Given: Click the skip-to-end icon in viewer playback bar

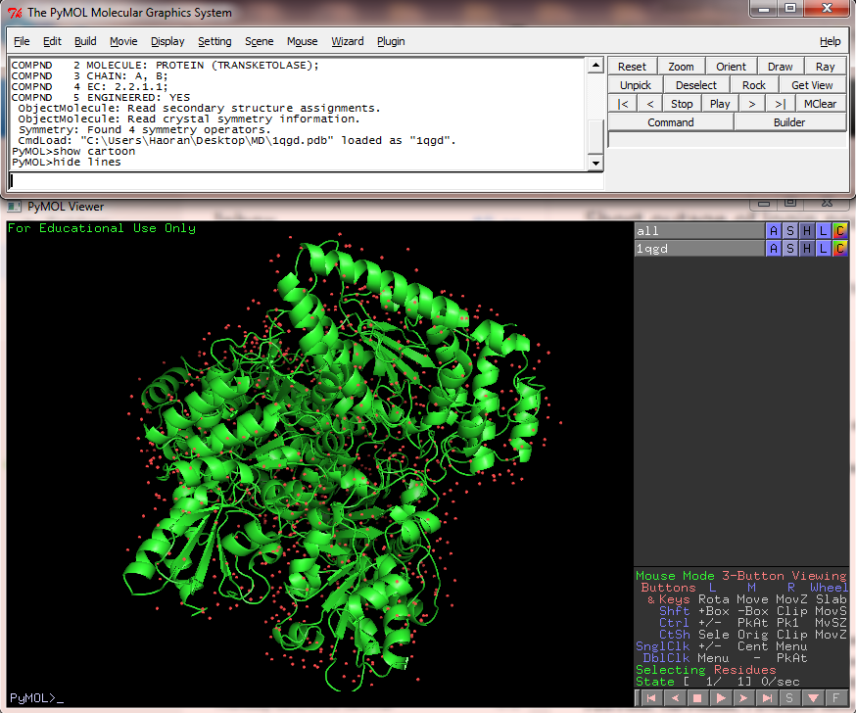Looking at the screenshot, I should pyautogui.click(x=767, y=697).
